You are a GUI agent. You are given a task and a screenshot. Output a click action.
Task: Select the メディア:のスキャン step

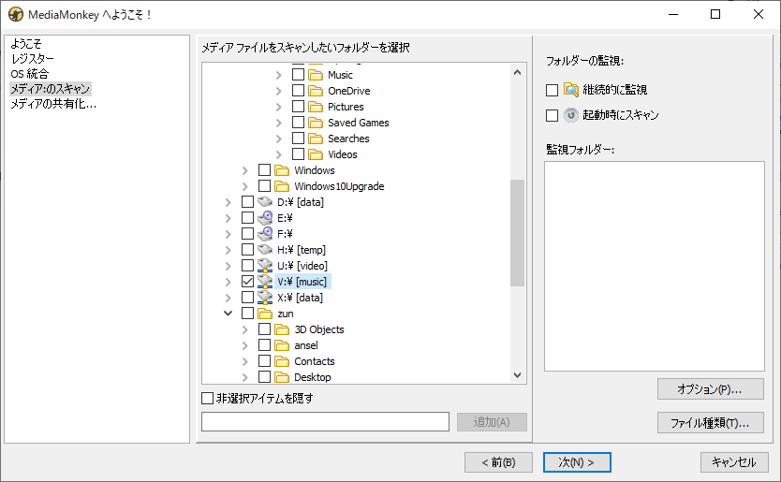pos(51,89)
